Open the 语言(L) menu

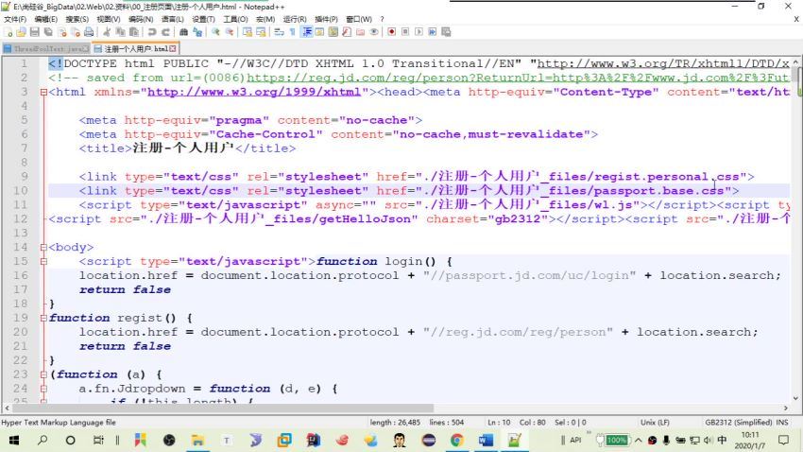tap(173, 19)
